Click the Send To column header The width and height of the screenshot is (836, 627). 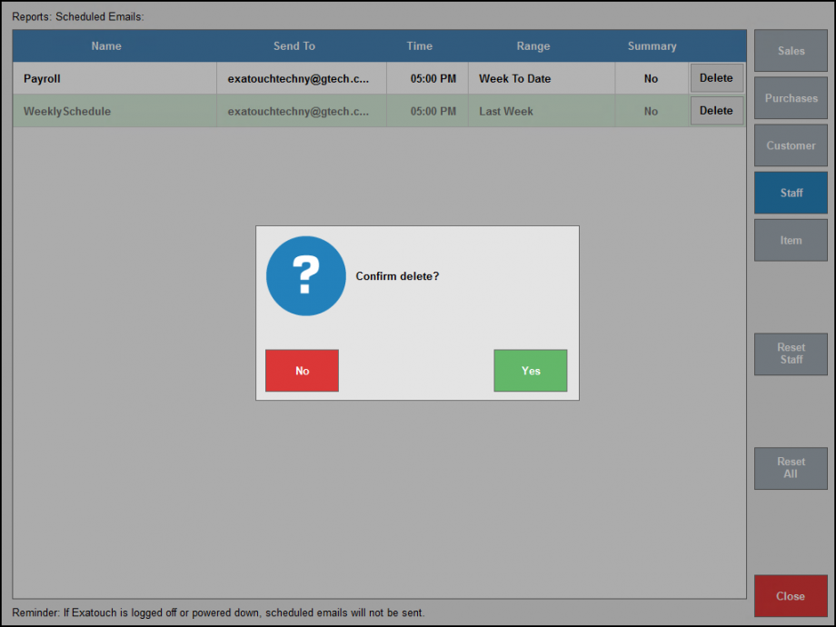coord(294,45)
